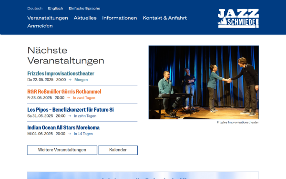Open the Aktuelles menu item

(85, 18)
